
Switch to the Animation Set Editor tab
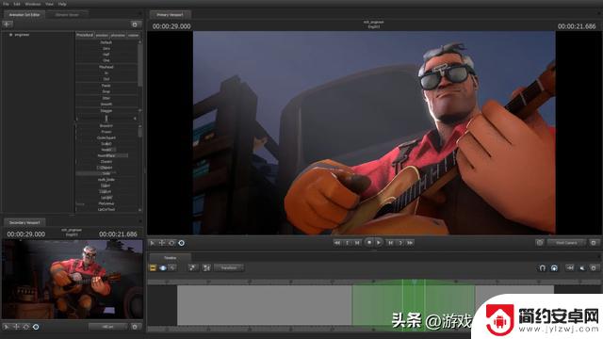tap(24, 15)
